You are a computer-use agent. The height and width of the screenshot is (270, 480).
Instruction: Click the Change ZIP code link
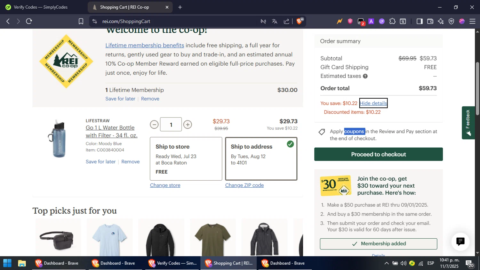pos(244,185)
